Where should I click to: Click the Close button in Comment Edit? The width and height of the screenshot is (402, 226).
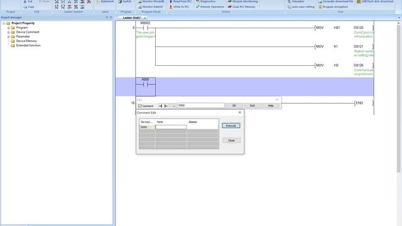231,141
